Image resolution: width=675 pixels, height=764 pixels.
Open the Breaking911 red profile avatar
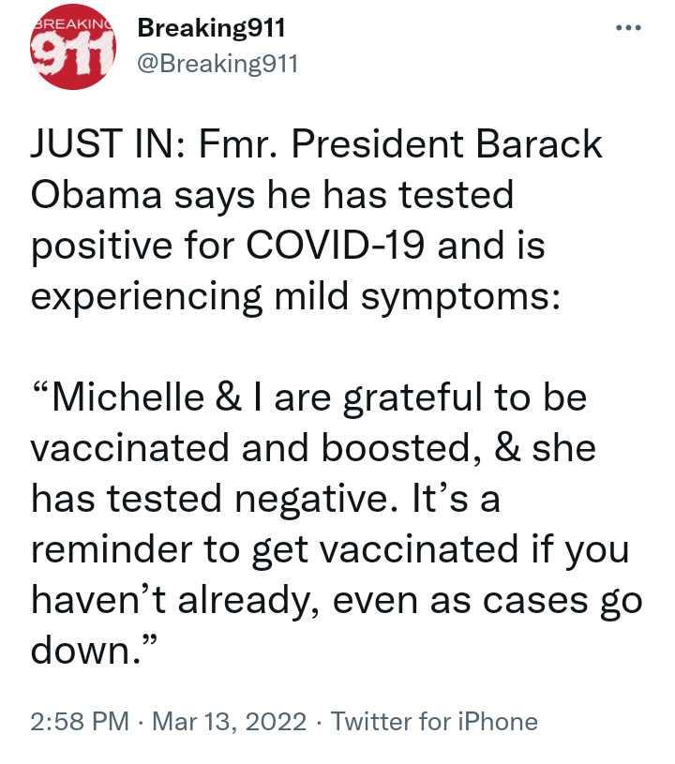click(x=72, y=47)
